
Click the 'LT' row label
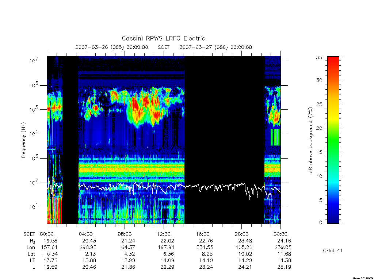[x=33, y=260]
